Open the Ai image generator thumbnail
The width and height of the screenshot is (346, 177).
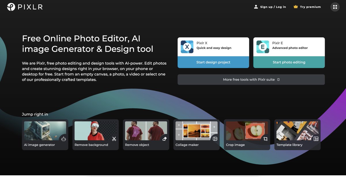point(45,131)
